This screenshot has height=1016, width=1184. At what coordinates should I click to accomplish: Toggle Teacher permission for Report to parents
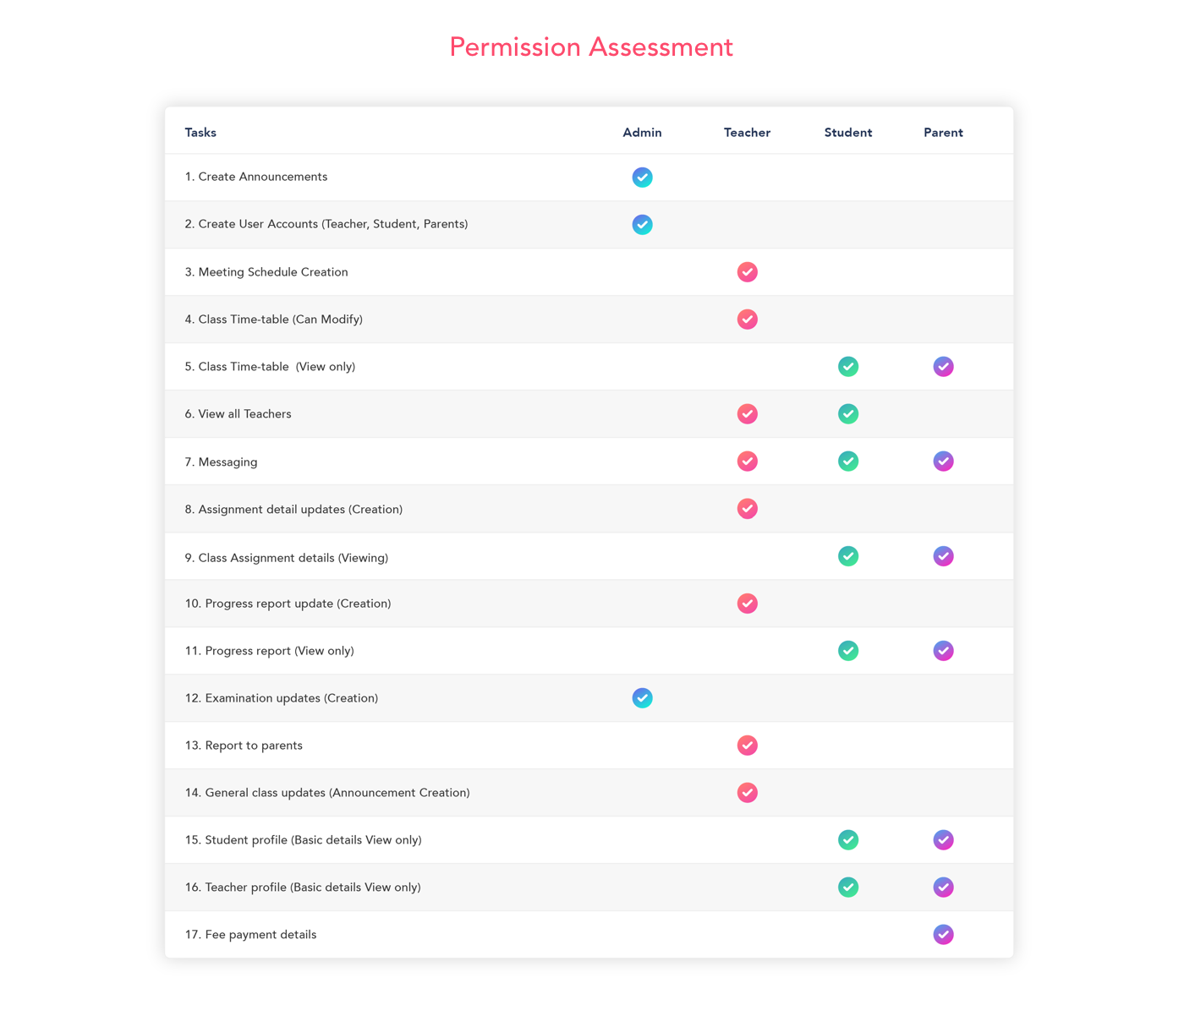point(748,746)
